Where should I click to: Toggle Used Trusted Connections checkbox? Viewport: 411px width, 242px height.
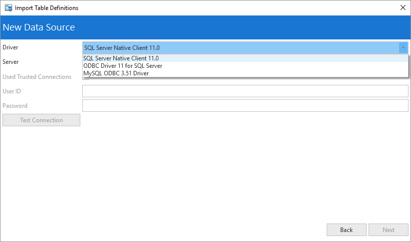click(86, 78)
